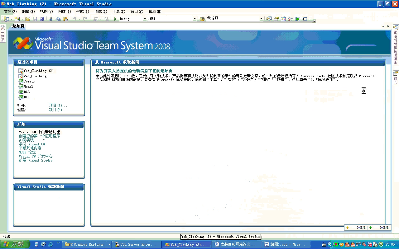Click the Start Page green arrow icon
Viewport: 399px width, 249px height.
click(x=298, y=19)
